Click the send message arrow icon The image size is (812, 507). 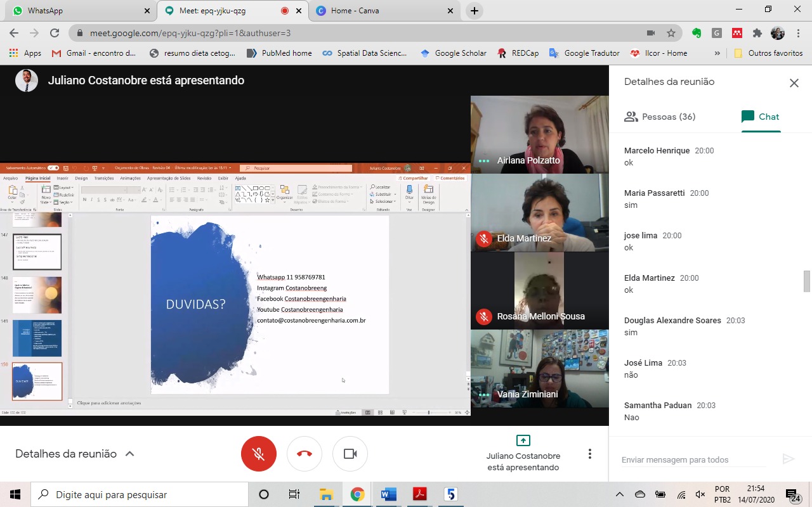tap(789, 459)
